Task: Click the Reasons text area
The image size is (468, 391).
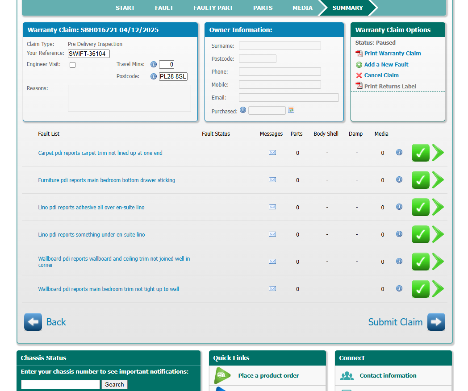Action: point(129,99)
